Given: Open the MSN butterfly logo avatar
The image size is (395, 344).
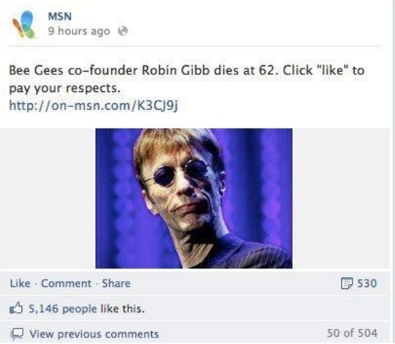Looking at the screenshot, I should pyautogui.click(x=24, y=25).
